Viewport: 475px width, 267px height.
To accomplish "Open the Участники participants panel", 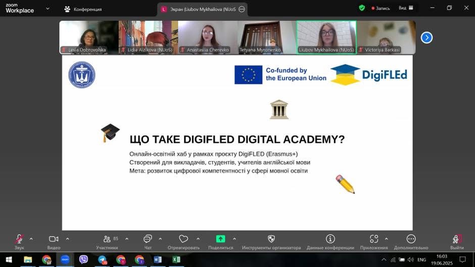I will point(107,242).
